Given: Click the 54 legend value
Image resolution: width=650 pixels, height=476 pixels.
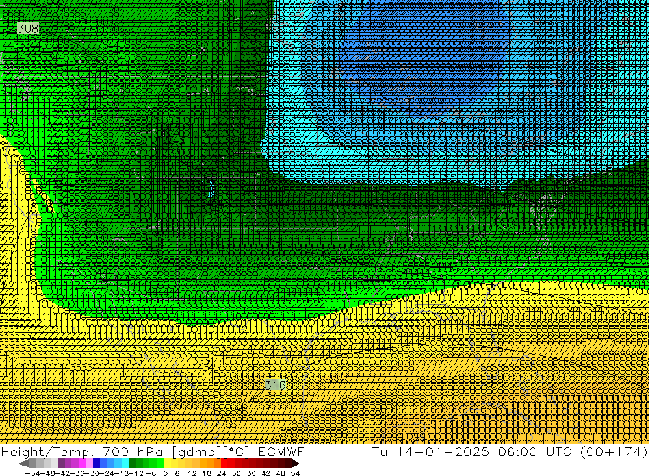Looking at the screenshot, I should (295, 473).
